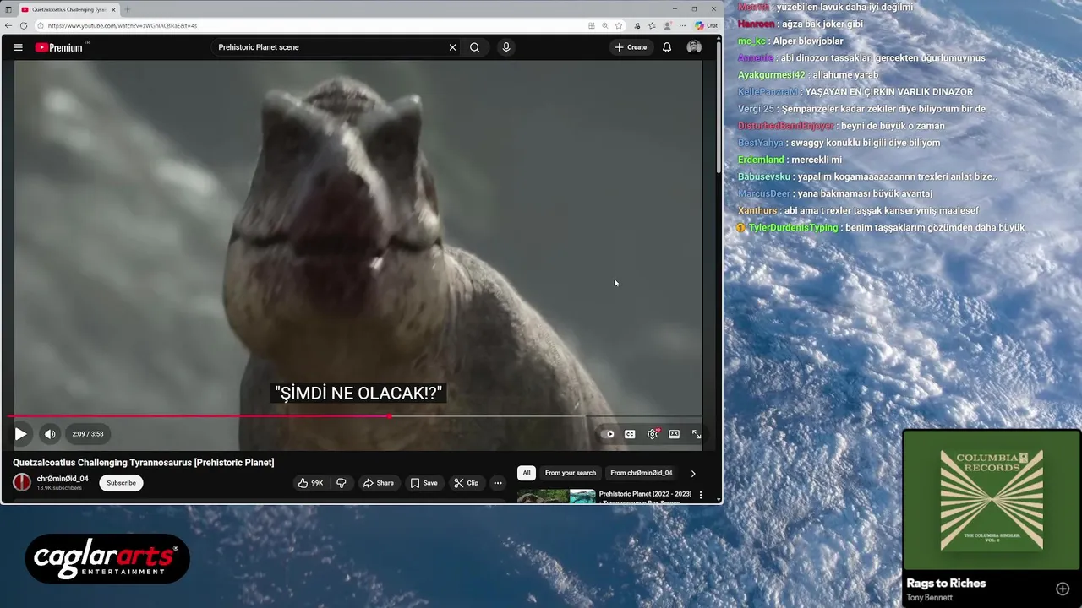Click the 2:09 / 3:58 time display

pyautogui.click(x=88, y=434)
